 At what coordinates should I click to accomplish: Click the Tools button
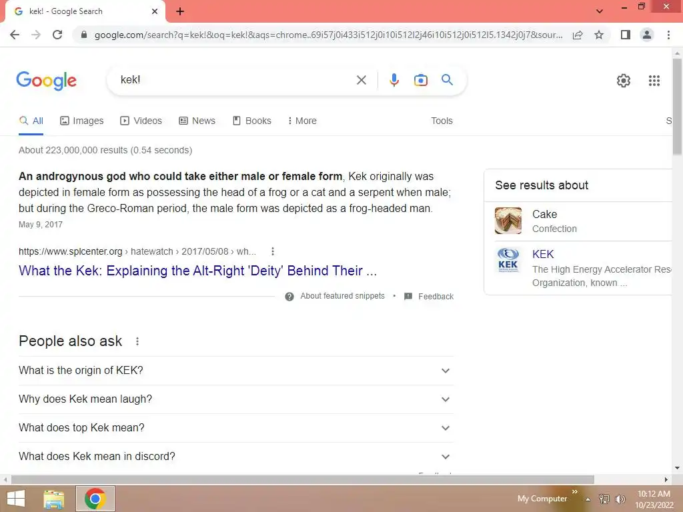coord(442,121)
